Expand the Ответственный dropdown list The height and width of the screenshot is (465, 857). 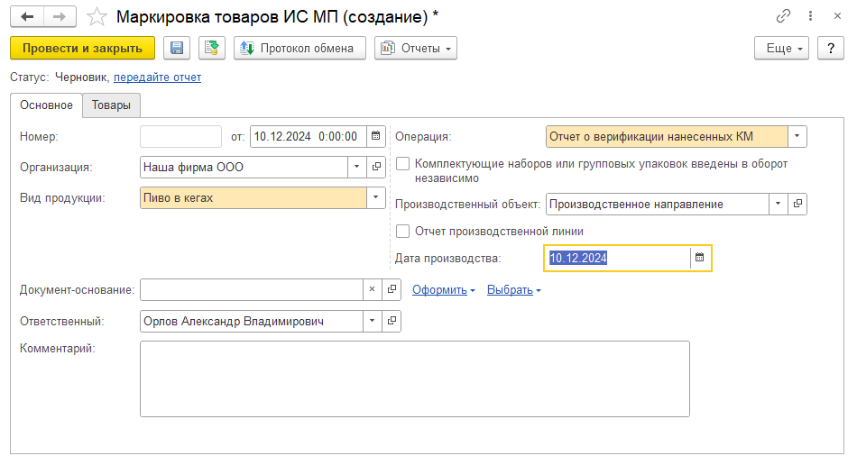point(373,321)
